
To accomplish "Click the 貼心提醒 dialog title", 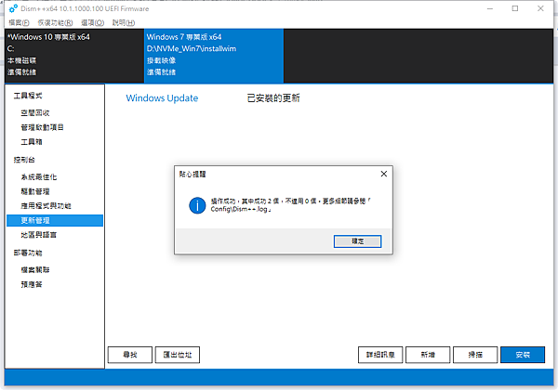I will click(x=193, y=174).
